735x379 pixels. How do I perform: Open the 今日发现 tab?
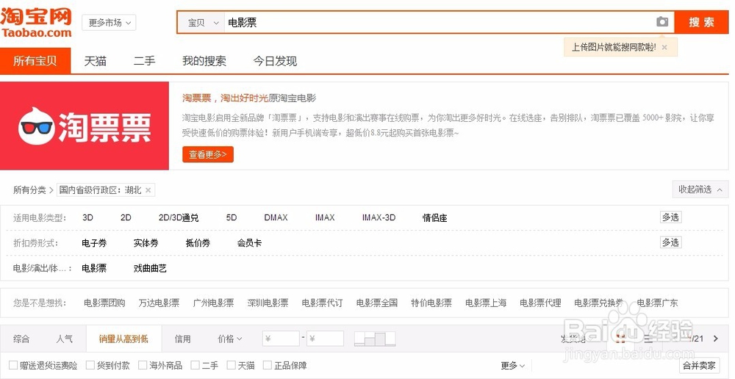(x=275, y=61)
